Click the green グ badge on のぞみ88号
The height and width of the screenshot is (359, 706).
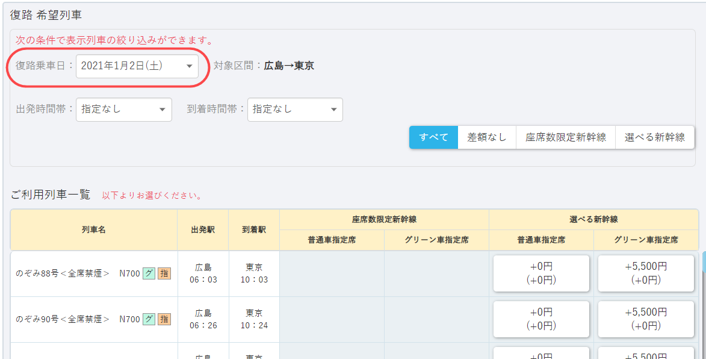(149, 273)
